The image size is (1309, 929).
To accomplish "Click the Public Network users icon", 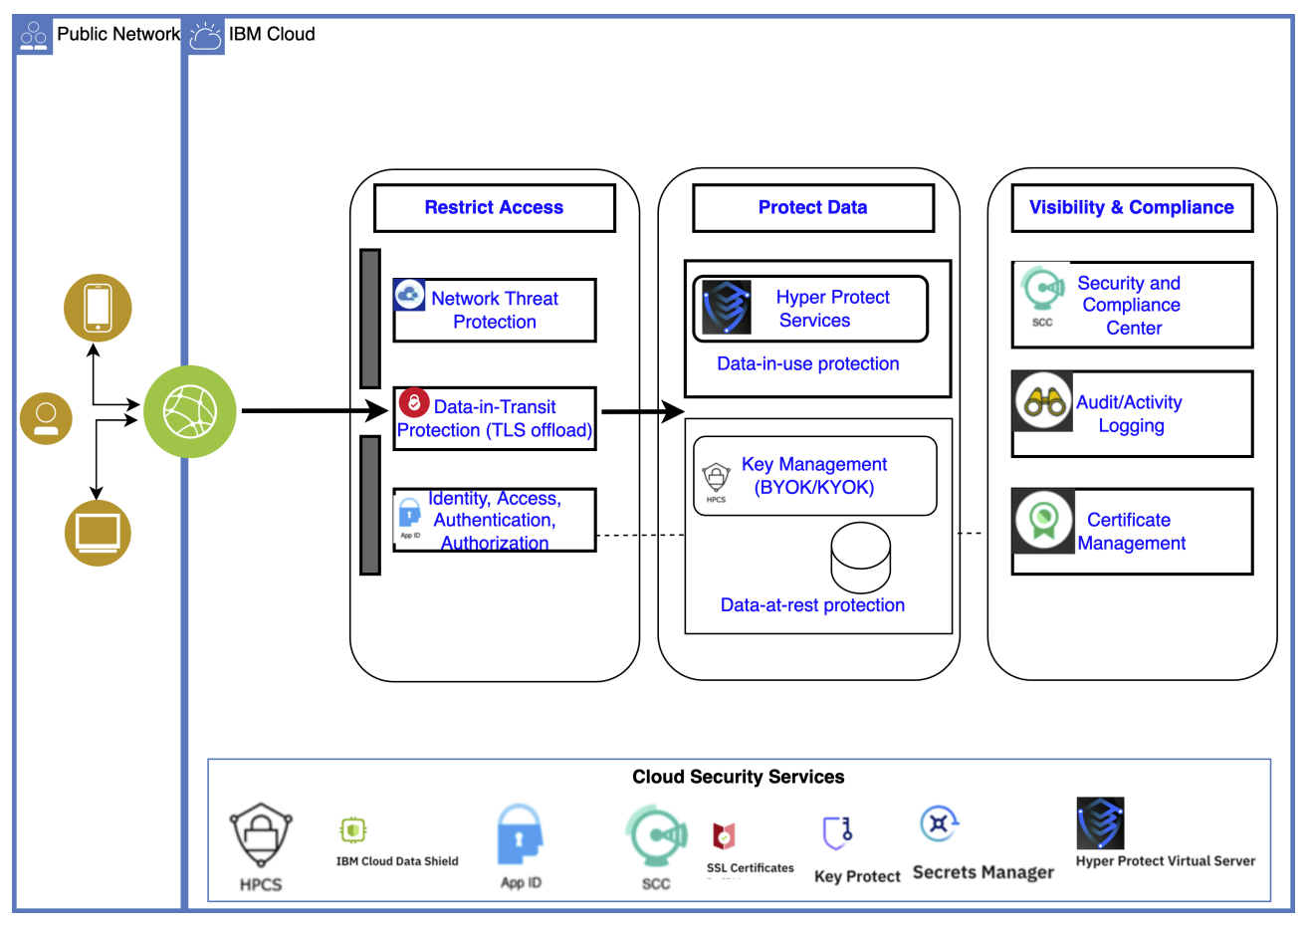I will coord(34,35).
